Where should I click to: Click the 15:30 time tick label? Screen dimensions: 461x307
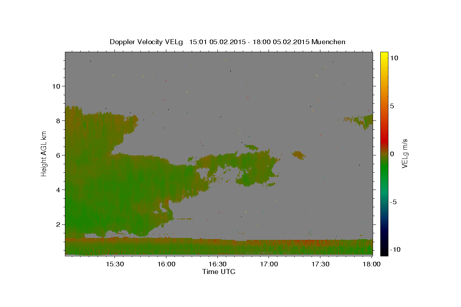pos(114,264)
